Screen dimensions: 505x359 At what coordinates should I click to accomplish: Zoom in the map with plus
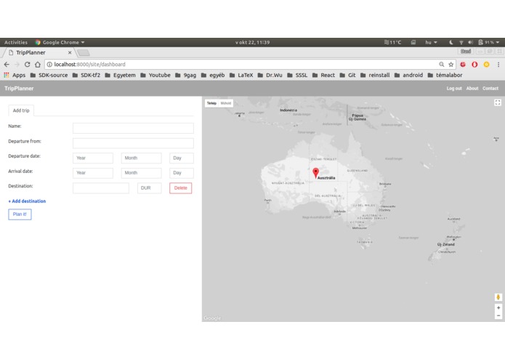(x=498, y=307)
